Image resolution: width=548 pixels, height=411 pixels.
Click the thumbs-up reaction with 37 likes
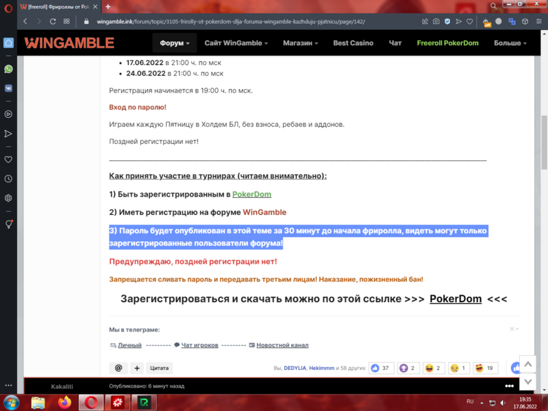click(379, 368)
